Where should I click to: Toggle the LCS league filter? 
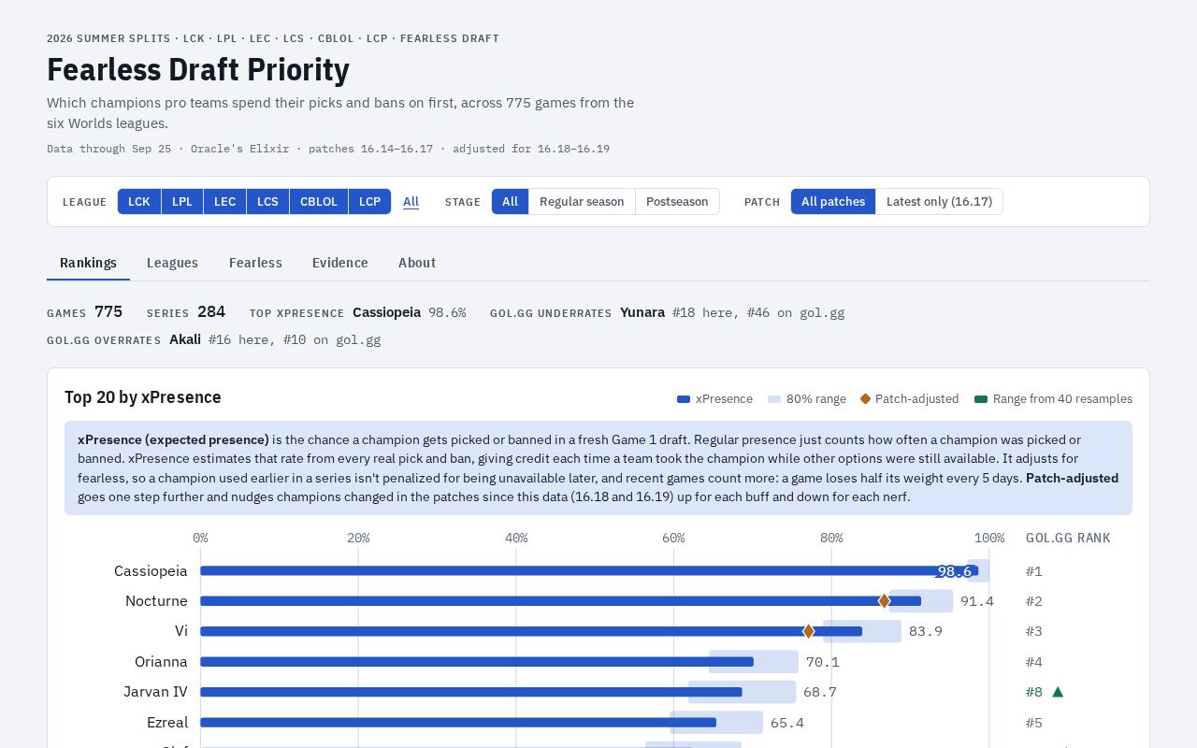267,202
